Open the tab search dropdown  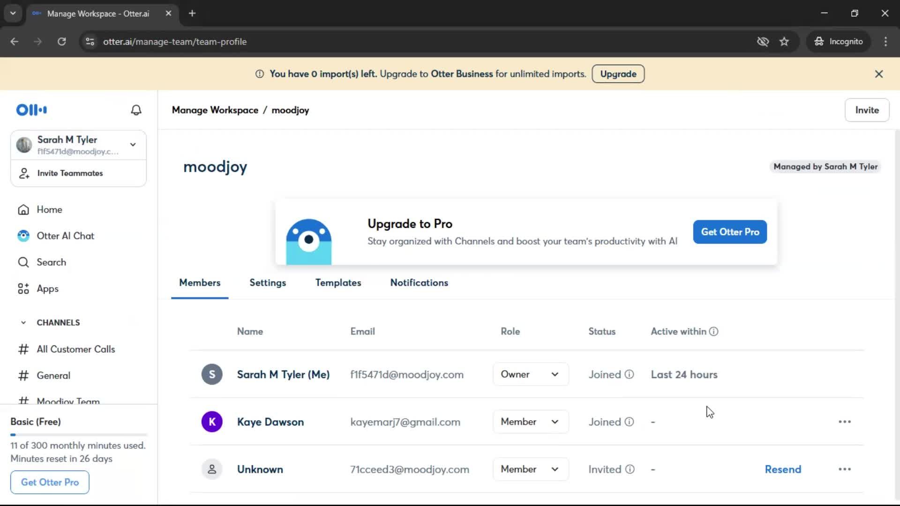pos(13,14)
